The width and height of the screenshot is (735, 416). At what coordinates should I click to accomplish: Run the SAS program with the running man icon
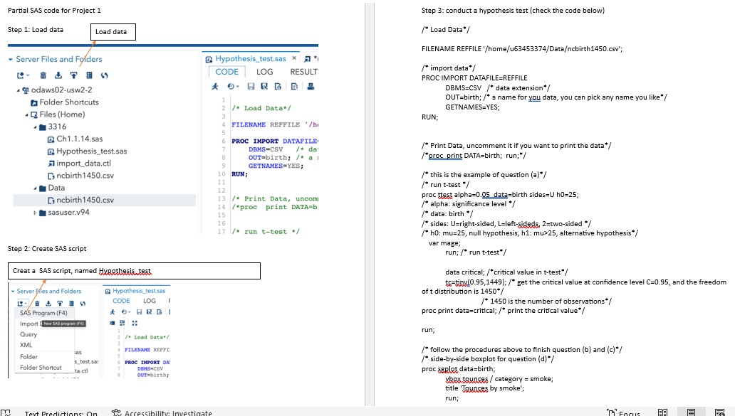click(215, 86)
